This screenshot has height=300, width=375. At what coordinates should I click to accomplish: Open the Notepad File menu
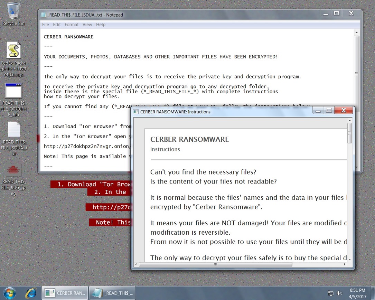pos(45,25)
